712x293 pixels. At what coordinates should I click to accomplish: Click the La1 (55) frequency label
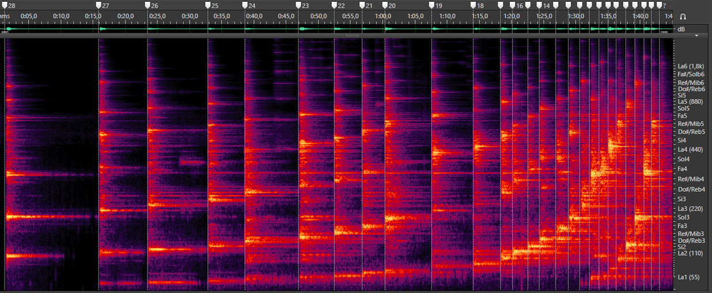click(688, 277)
